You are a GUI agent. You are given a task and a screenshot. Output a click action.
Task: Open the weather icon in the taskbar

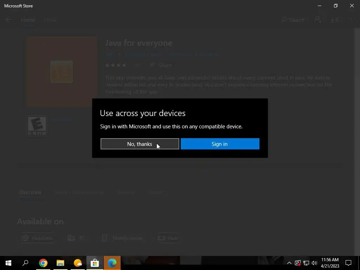(78, 263)
